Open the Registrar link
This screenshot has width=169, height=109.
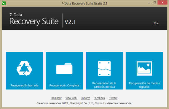(x=56, y=98)
